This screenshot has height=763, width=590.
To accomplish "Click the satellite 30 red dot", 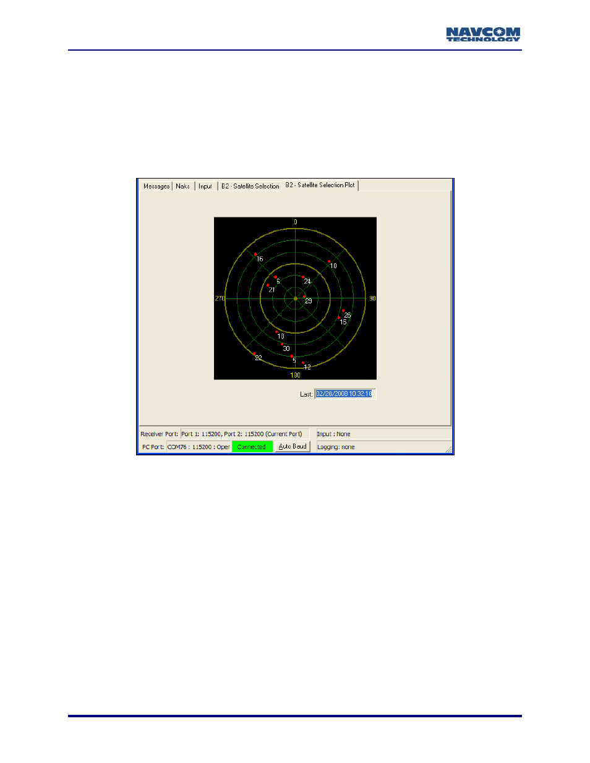I will (x=282, y=344).
